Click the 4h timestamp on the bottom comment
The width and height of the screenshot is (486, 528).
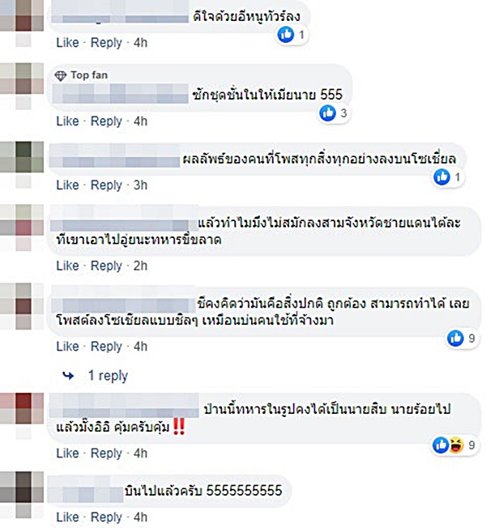coord(140,517)
